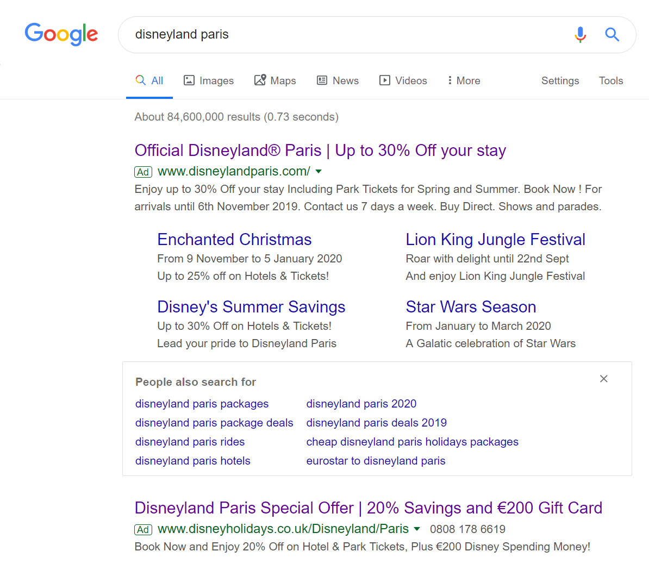The width and height of the screenshot is (649, 570).
Task: Open Disney's Summer Savings sitelink
Action: [x=251, y=307]
